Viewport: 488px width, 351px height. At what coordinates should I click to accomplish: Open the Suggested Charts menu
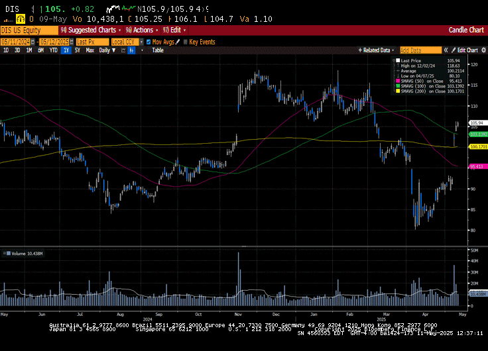pos(90,30)
